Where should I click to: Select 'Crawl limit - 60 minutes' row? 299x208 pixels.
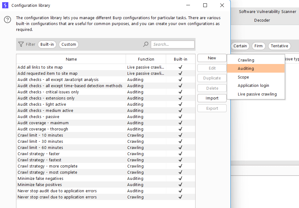pos(106,147)
